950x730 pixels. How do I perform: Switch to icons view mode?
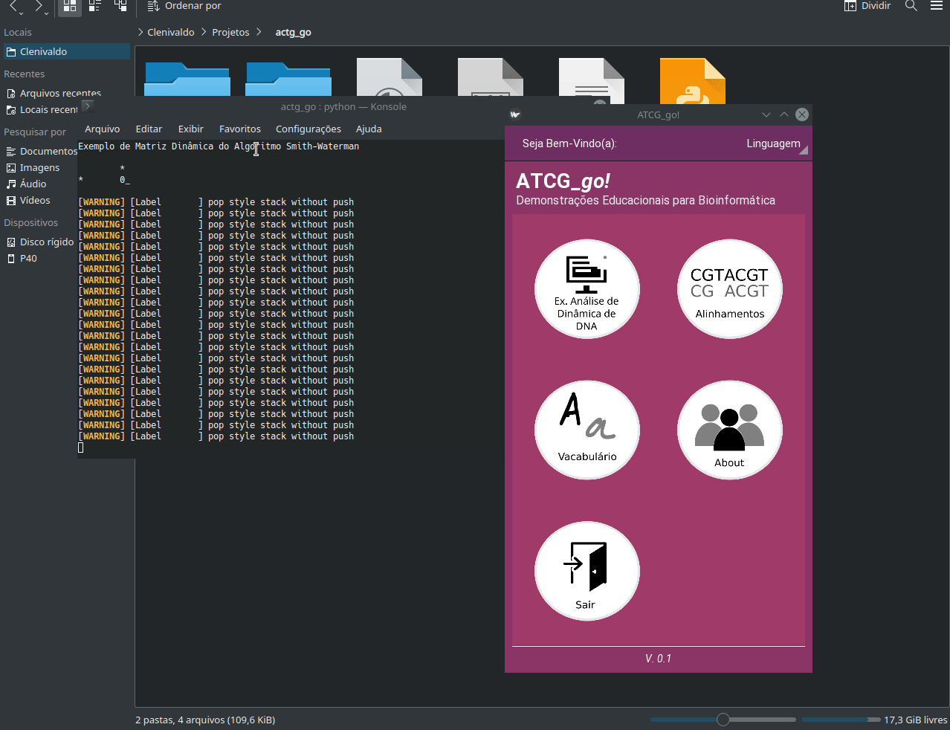click(70, 7)
